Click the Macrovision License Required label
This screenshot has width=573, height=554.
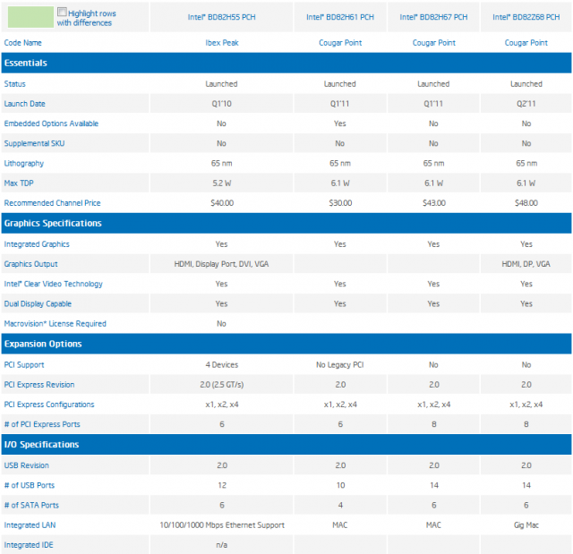click(x=55, y=324)
